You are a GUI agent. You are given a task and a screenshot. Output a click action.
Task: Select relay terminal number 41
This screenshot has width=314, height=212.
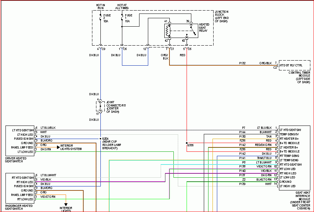tap(166, 21)
